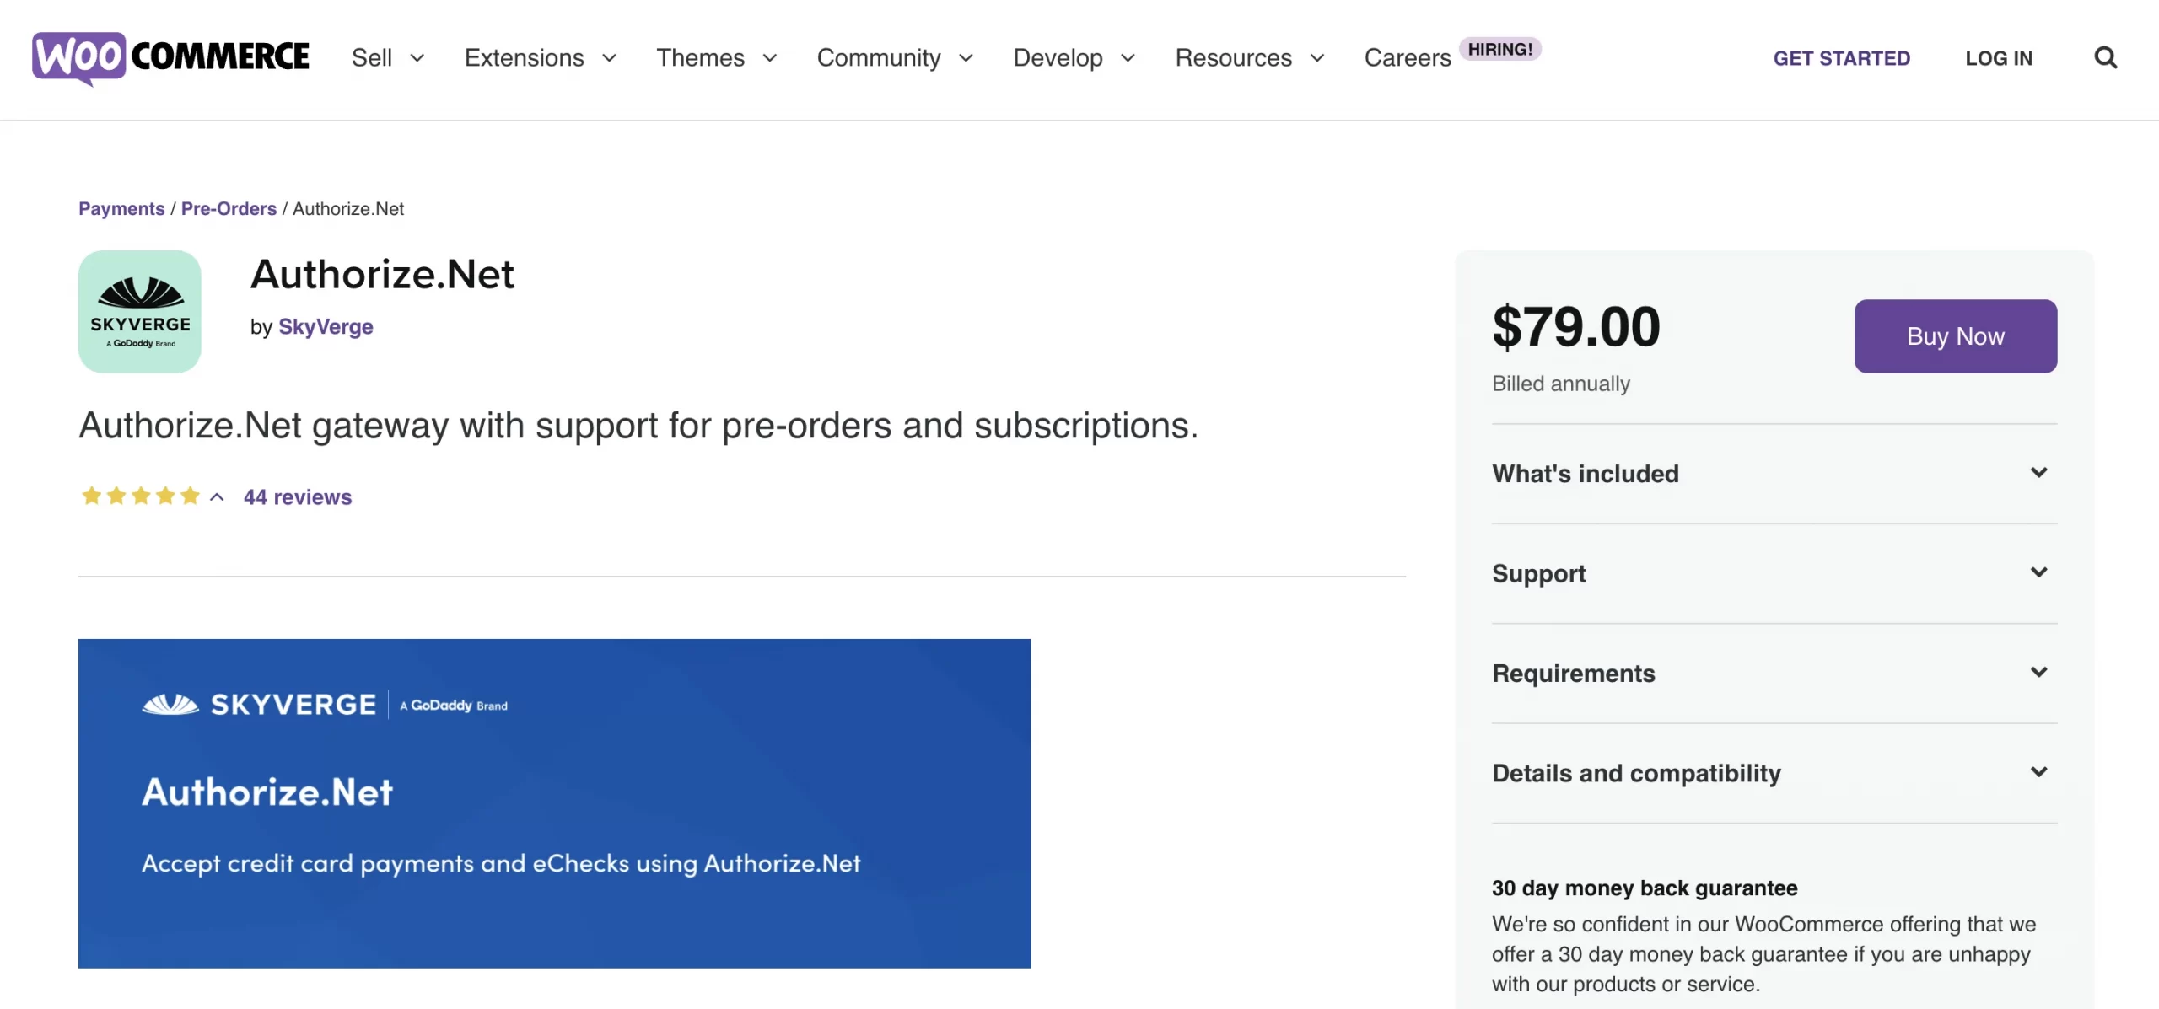Click the Buy Now button
Viewport: 2159px width, 1009px height.
coord(1956,336)
